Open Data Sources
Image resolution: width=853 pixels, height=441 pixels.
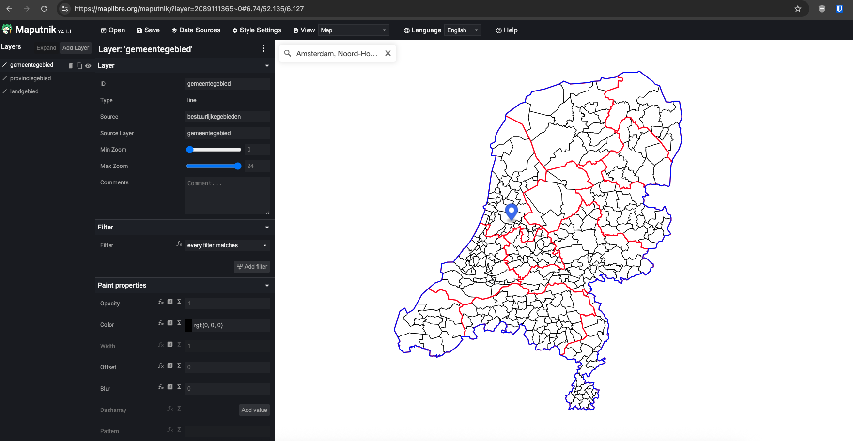tap(196, 30)
